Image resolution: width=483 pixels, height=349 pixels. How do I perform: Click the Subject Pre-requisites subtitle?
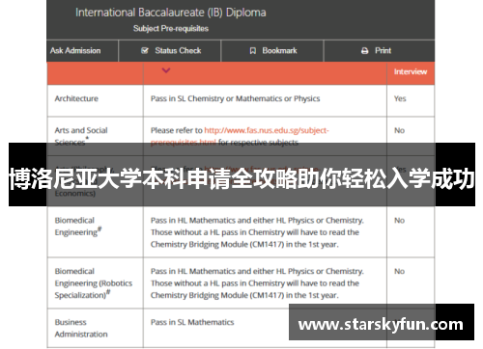(x=171, y=29)
